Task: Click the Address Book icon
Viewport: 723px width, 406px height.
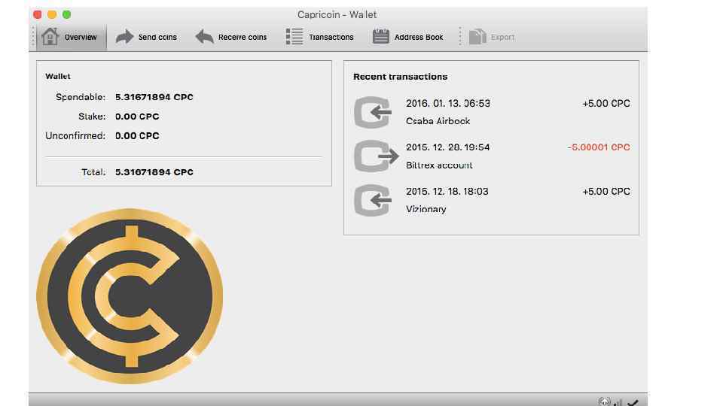Action: 381,36
